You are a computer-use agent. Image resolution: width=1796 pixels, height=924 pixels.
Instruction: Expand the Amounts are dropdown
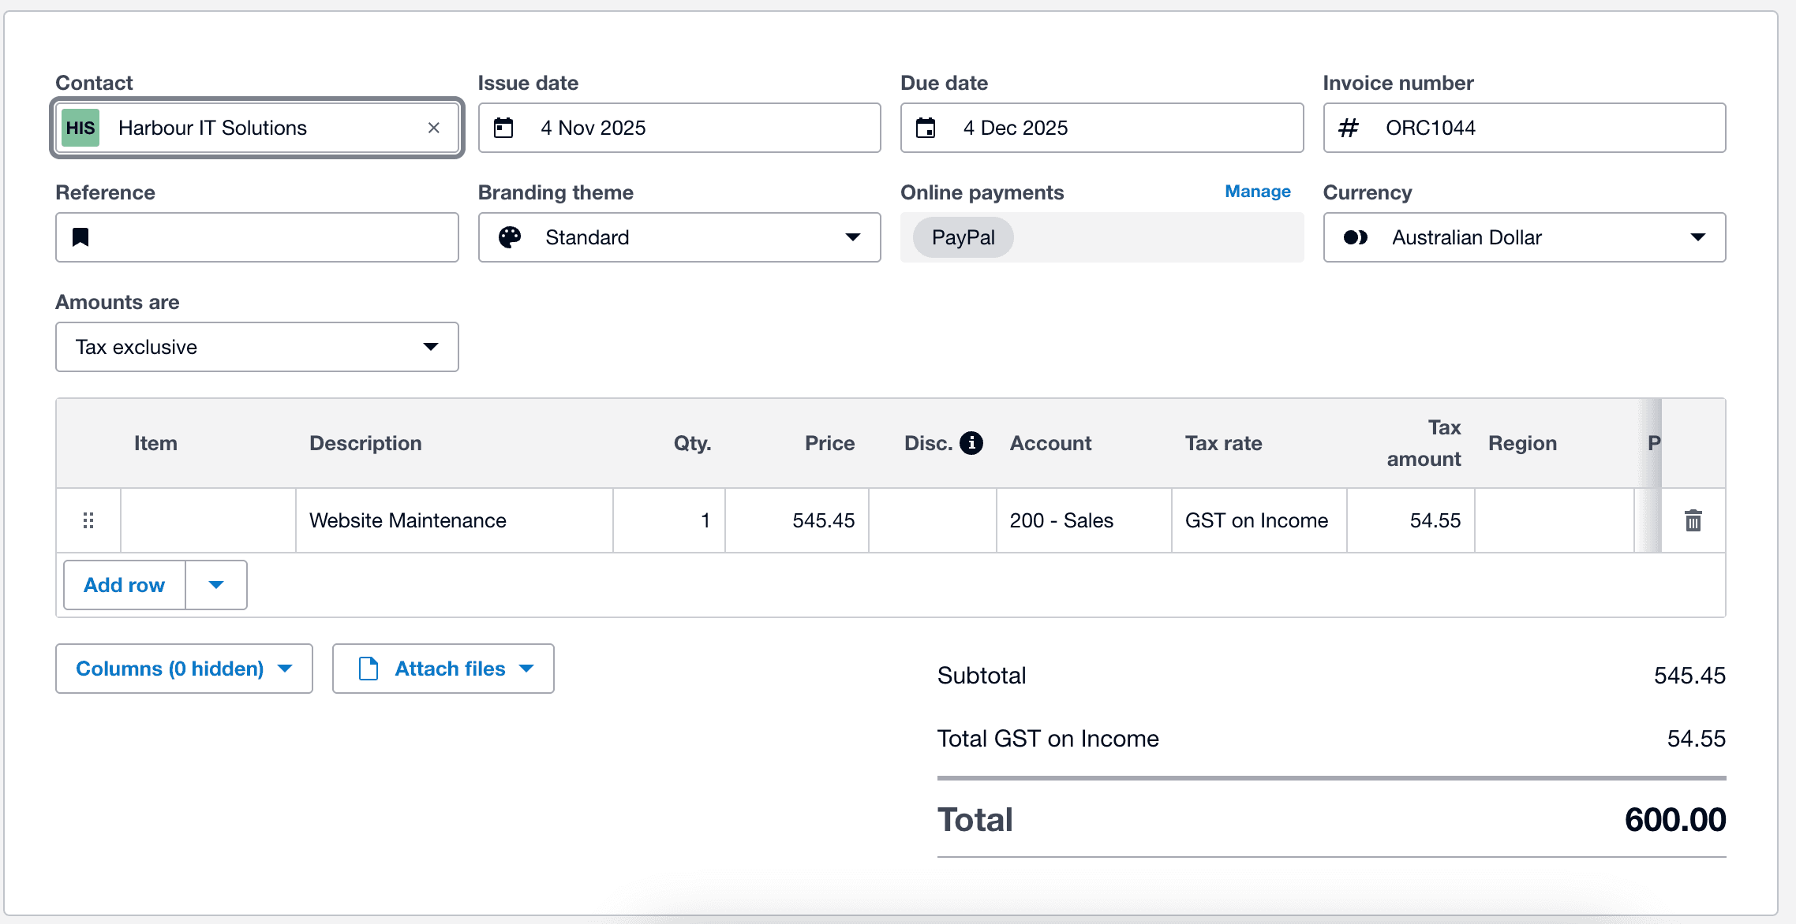pyautogui.click(x=256, y=347)
